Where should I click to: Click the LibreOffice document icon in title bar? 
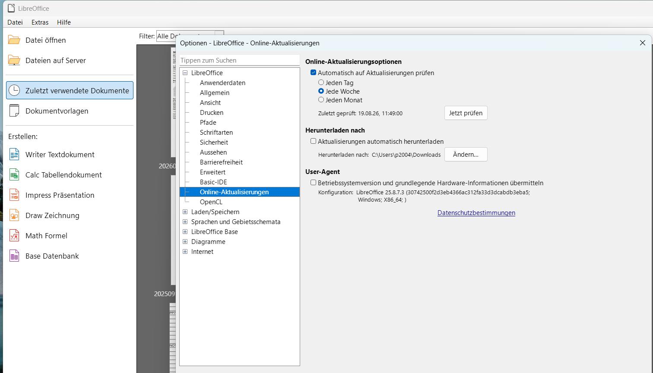coord(11,8)
